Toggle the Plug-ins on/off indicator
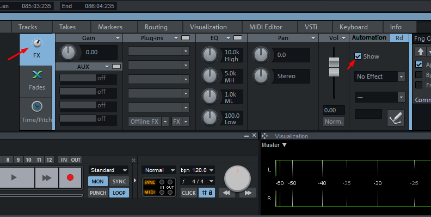This screenshot has width=431, height=217. [186, 38]
